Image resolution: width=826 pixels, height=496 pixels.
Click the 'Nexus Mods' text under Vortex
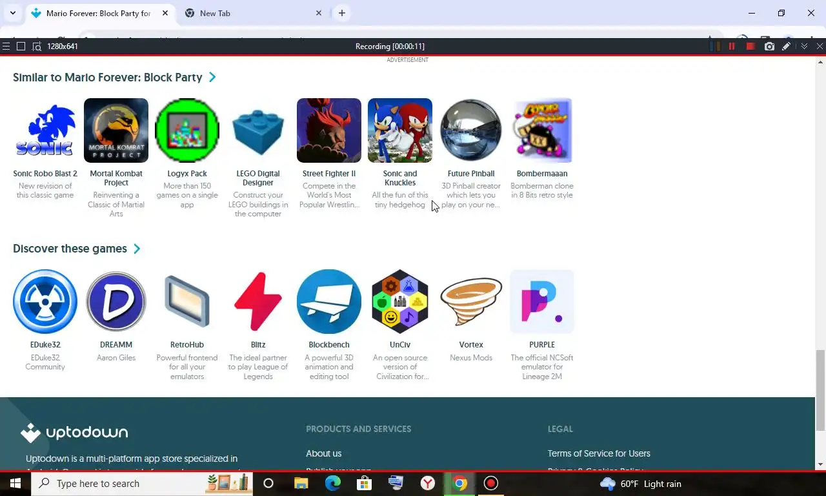pos(471,358)
